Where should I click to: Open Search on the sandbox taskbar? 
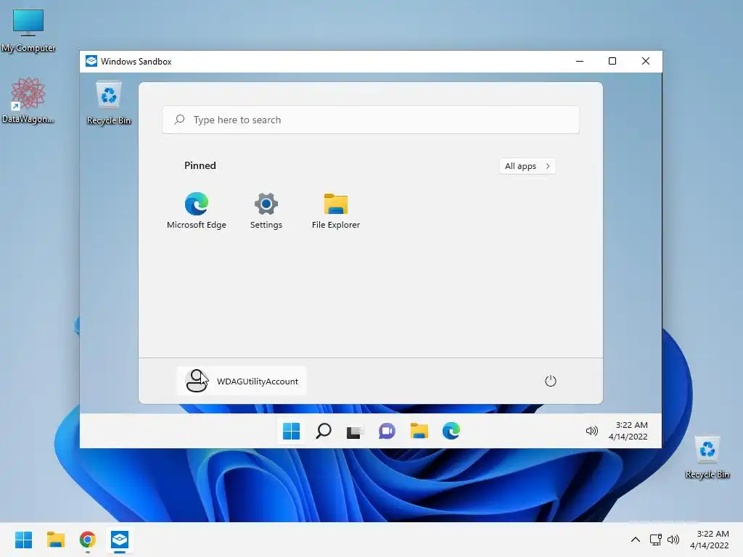point(323,431)
